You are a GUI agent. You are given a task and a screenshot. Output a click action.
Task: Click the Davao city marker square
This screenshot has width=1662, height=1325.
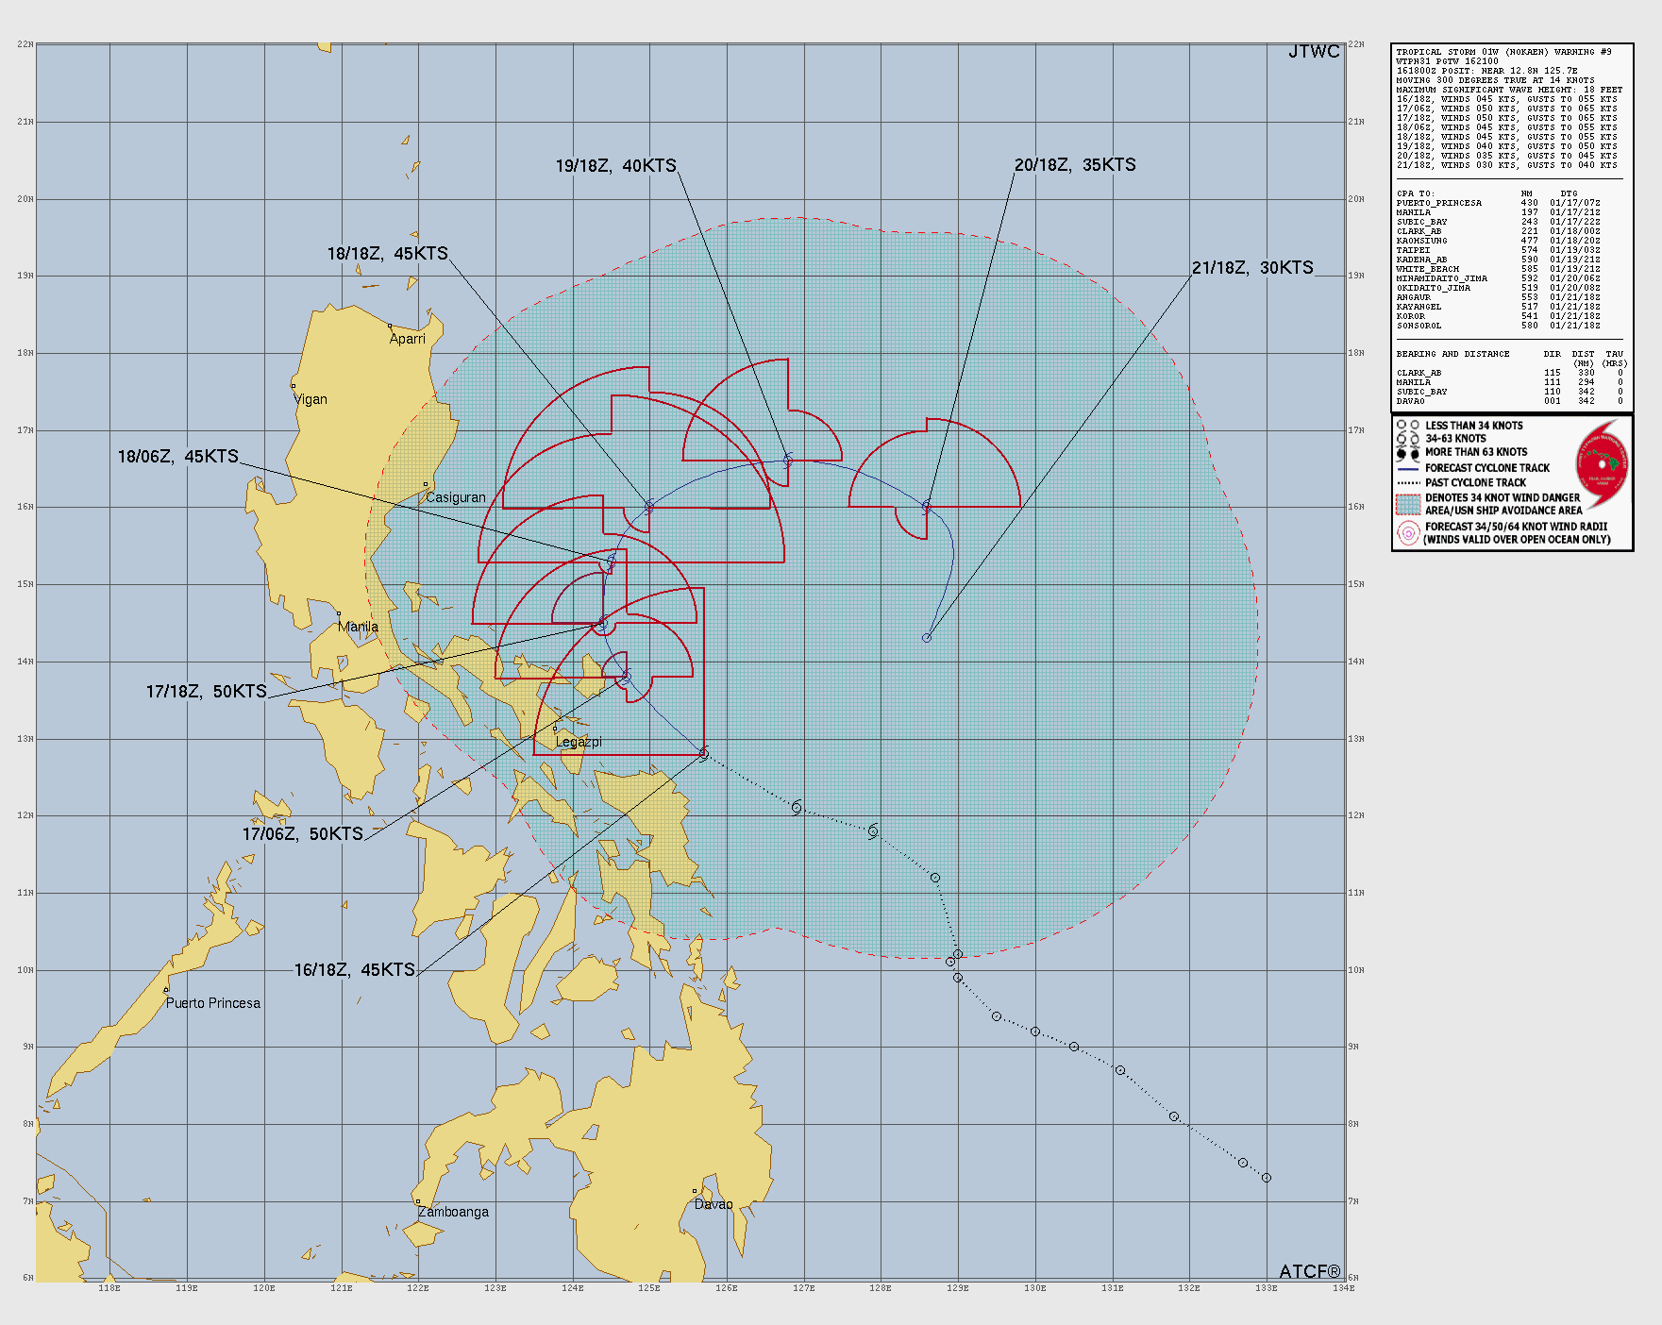(x=695, y=1191)
